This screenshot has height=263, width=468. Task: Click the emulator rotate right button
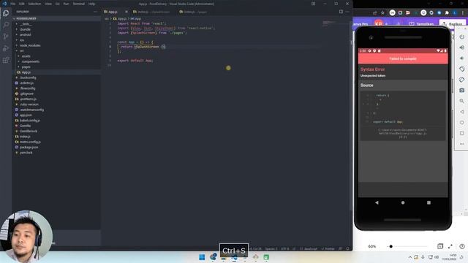click(461, 80)
